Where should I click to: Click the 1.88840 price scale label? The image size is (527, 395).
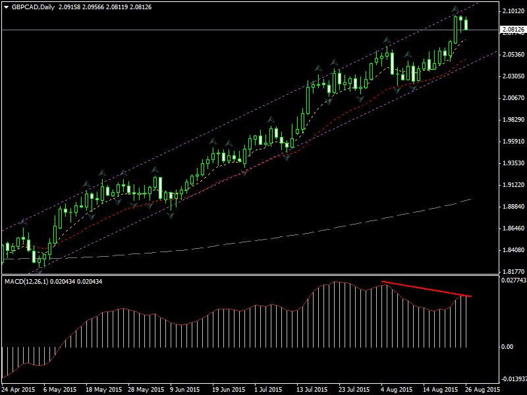pyautogui.click(x=514, y=207)
